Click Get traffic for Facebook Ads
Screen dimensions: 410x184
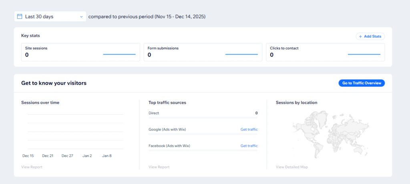[249, 146]
